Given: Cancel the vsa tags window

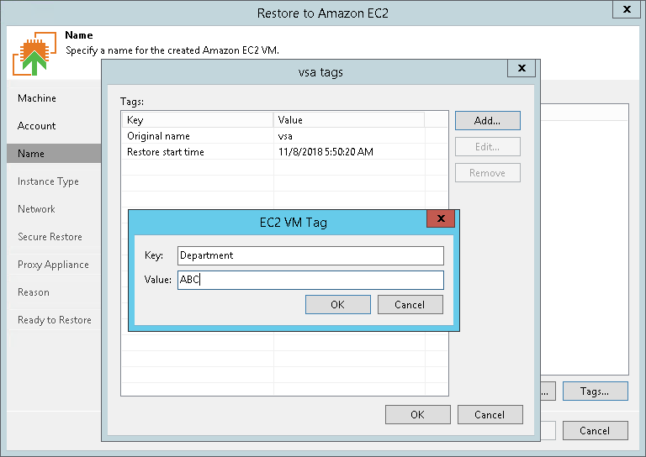Looking at the screenshot, I should [x=490, y=414].
